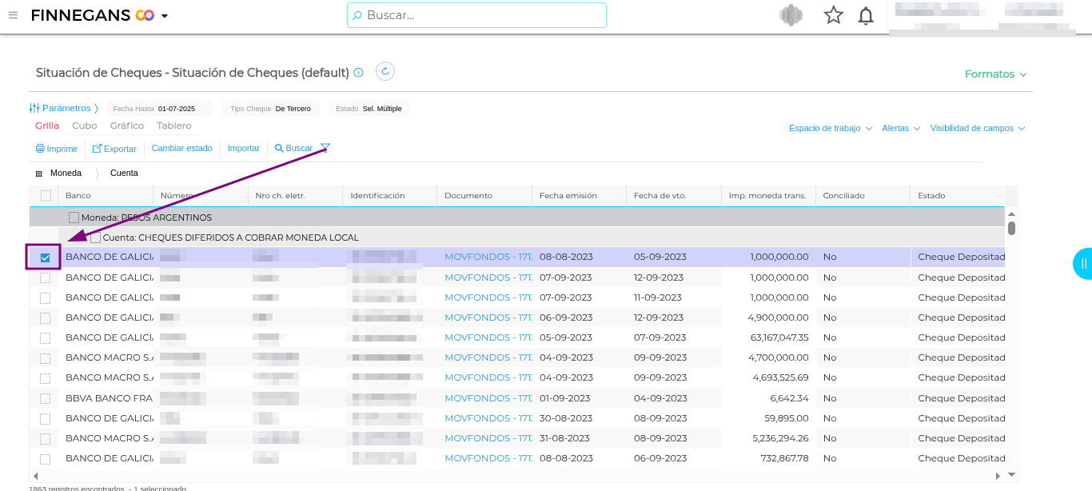Open the hamburger main menu

click(x=13, y=15)
